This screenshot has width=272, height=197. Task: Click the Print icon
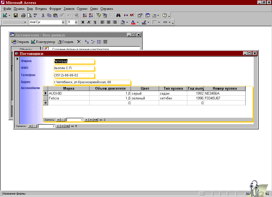(x=23, y=15)
